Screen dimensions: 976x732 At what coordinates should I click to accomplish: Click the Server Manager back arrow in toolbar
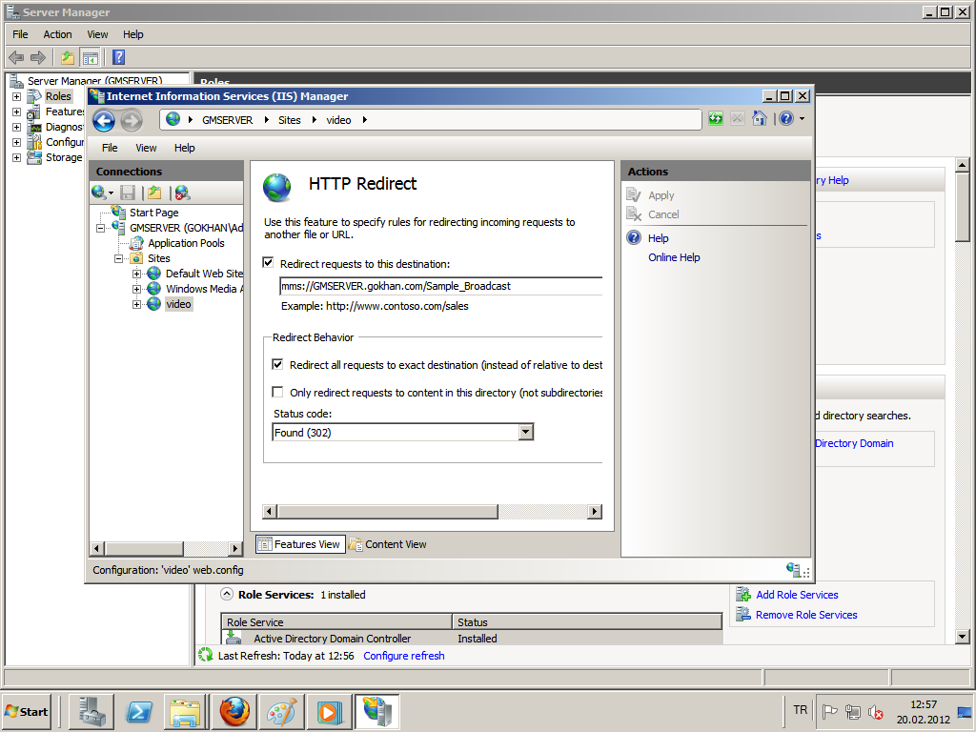point(16,58)
